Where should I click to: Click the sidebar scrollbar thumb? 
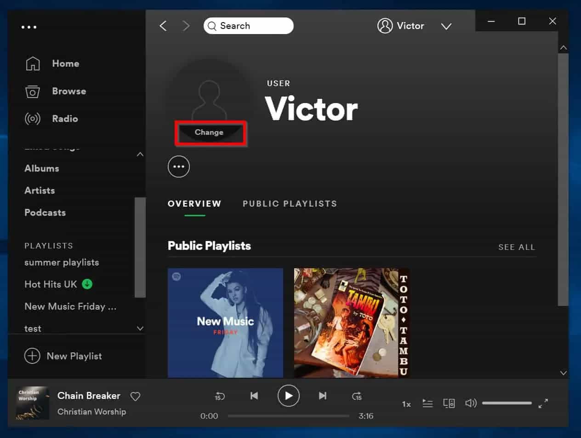140,248
